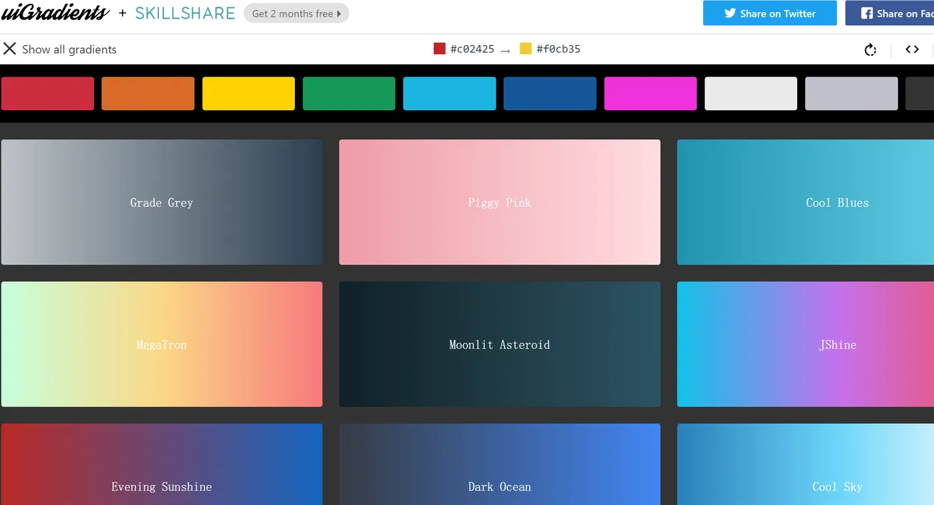934x505 pixels.
Task: Click the Twitter bird icon
Action: (730, 13)
